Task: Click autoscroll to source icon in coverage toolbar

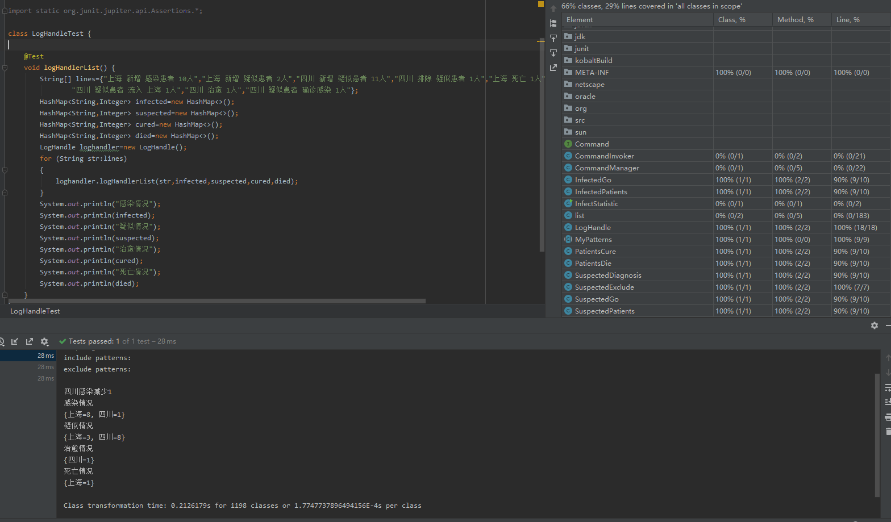Action: (x=553, y=38)
